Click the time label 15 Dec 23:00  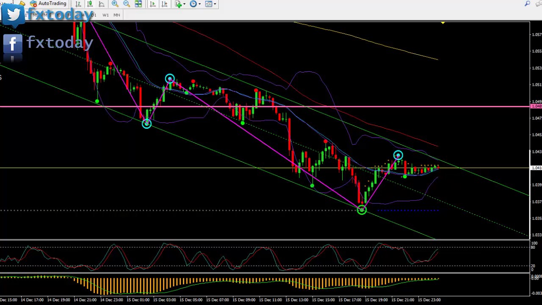click(429, 300)
